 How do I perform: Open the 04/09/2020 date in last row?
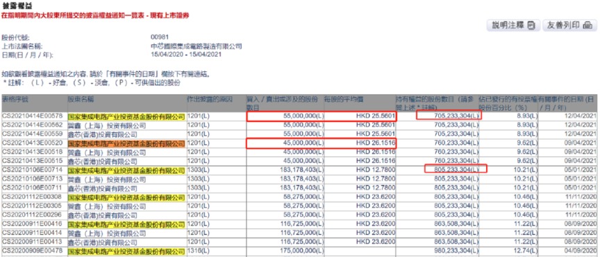(x=581, y=251)
